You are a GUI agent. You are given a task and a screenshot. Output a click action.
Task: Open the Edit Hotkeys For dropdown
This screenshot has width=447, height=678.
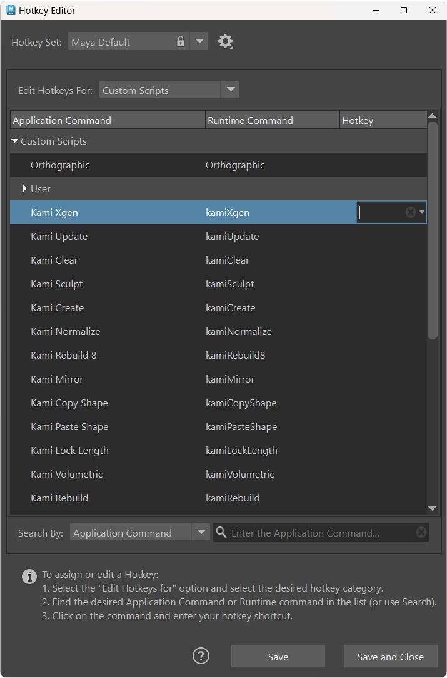231,90
